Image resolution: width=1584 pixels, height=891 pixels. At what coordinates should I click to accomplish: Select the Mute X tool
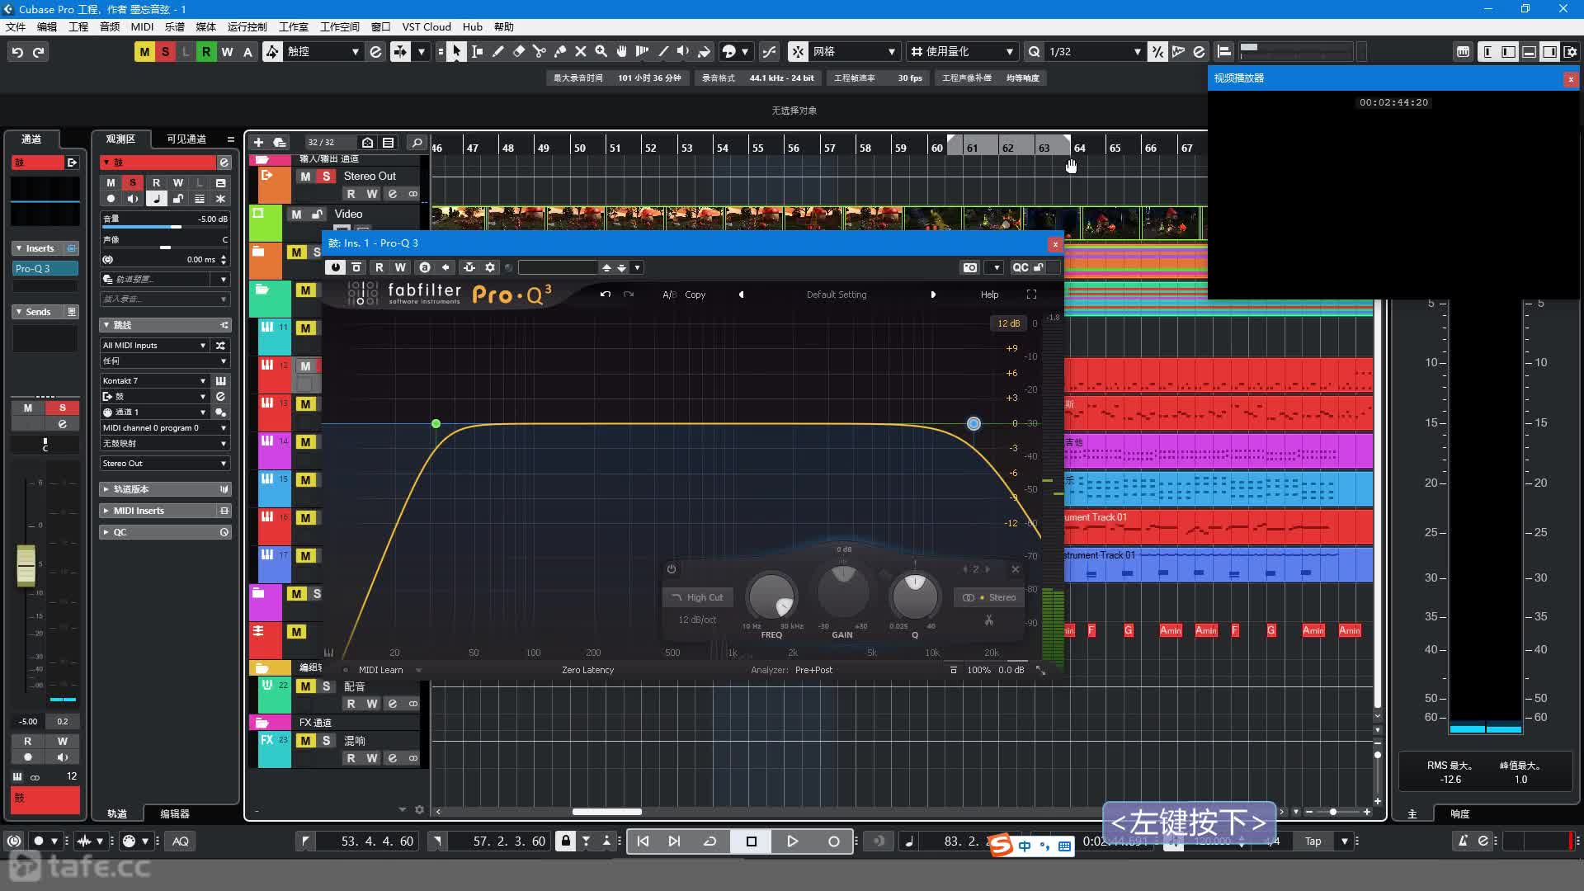pyautogui.click(x=580, y=51)
